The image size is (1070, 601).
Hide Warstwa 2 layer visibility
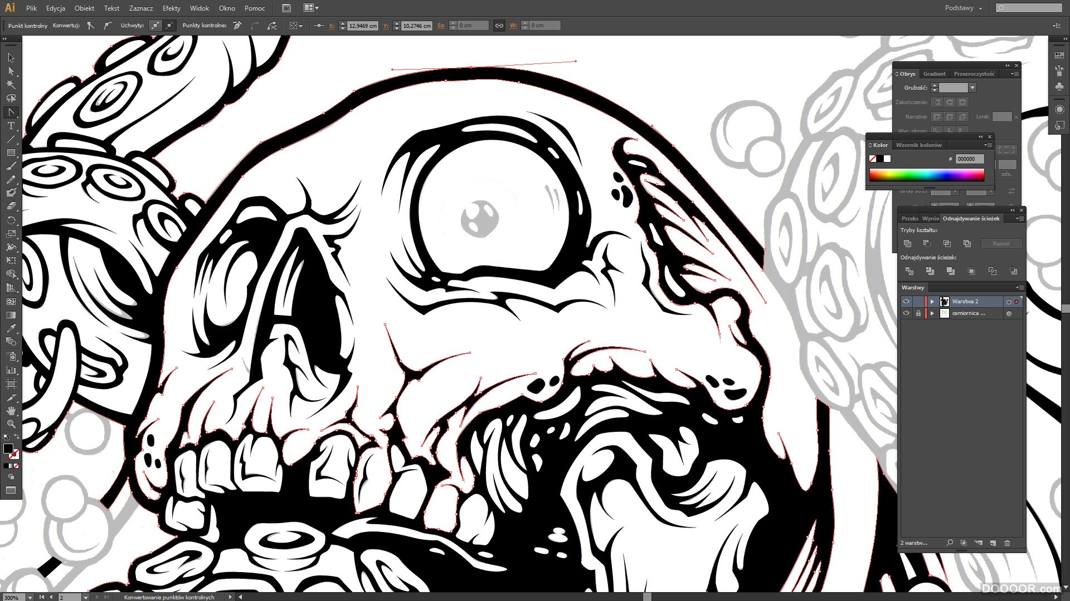(x=906, y=301)
